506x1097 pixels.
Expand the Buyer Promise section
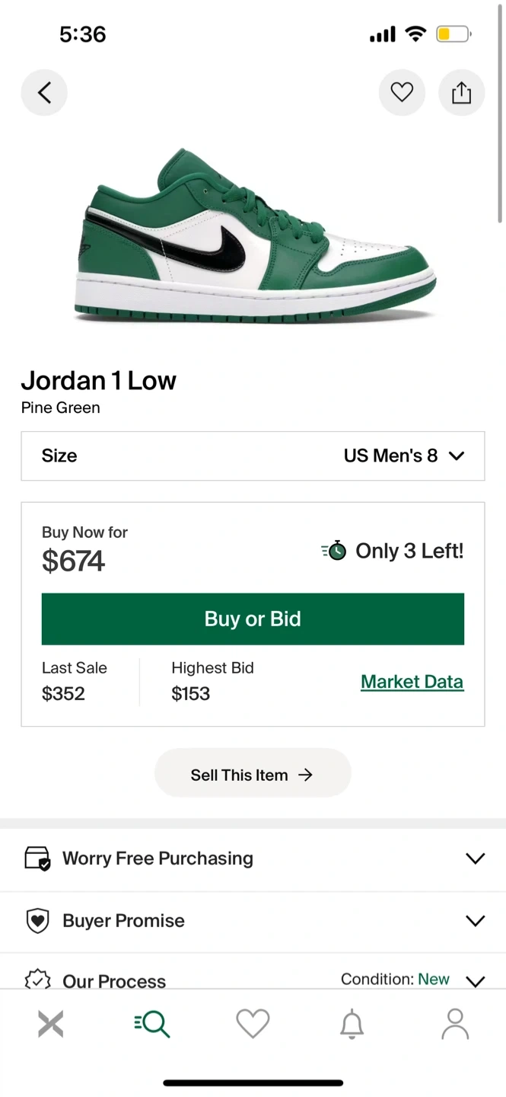click(x=475, y=921)
